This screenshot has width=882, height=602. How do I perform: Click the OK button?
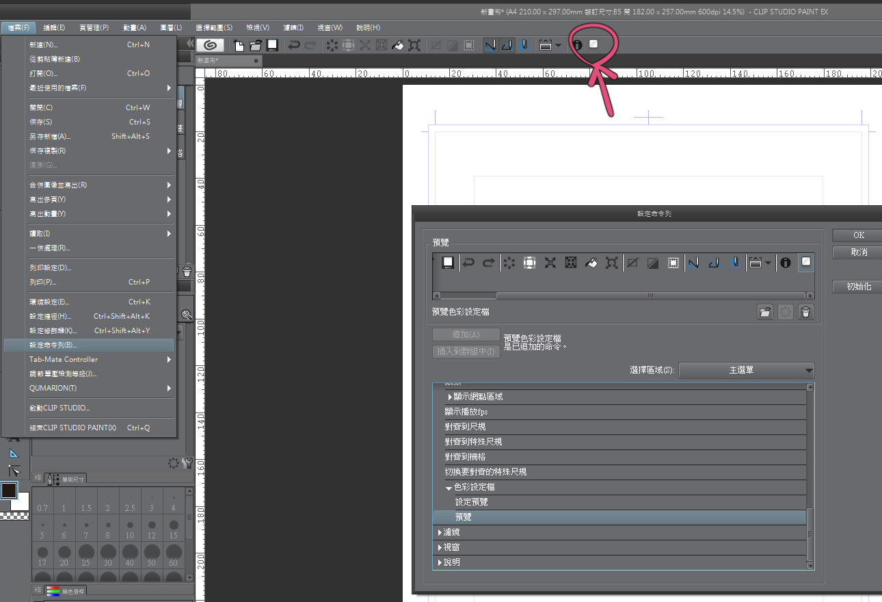click(858, 235)
